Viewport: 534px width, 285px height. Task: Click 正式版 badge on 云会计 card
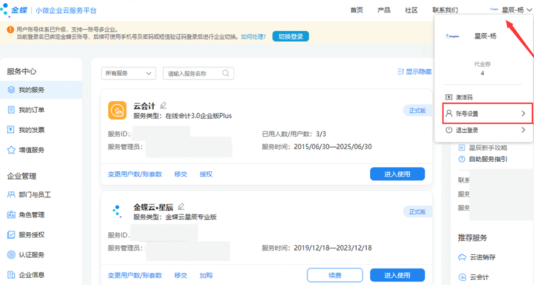[x=418, y=111]
